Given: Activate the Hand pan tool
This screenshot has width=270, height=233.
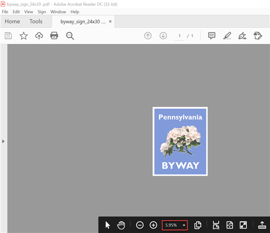Looking at the screenshot, I should coord(121,225).
